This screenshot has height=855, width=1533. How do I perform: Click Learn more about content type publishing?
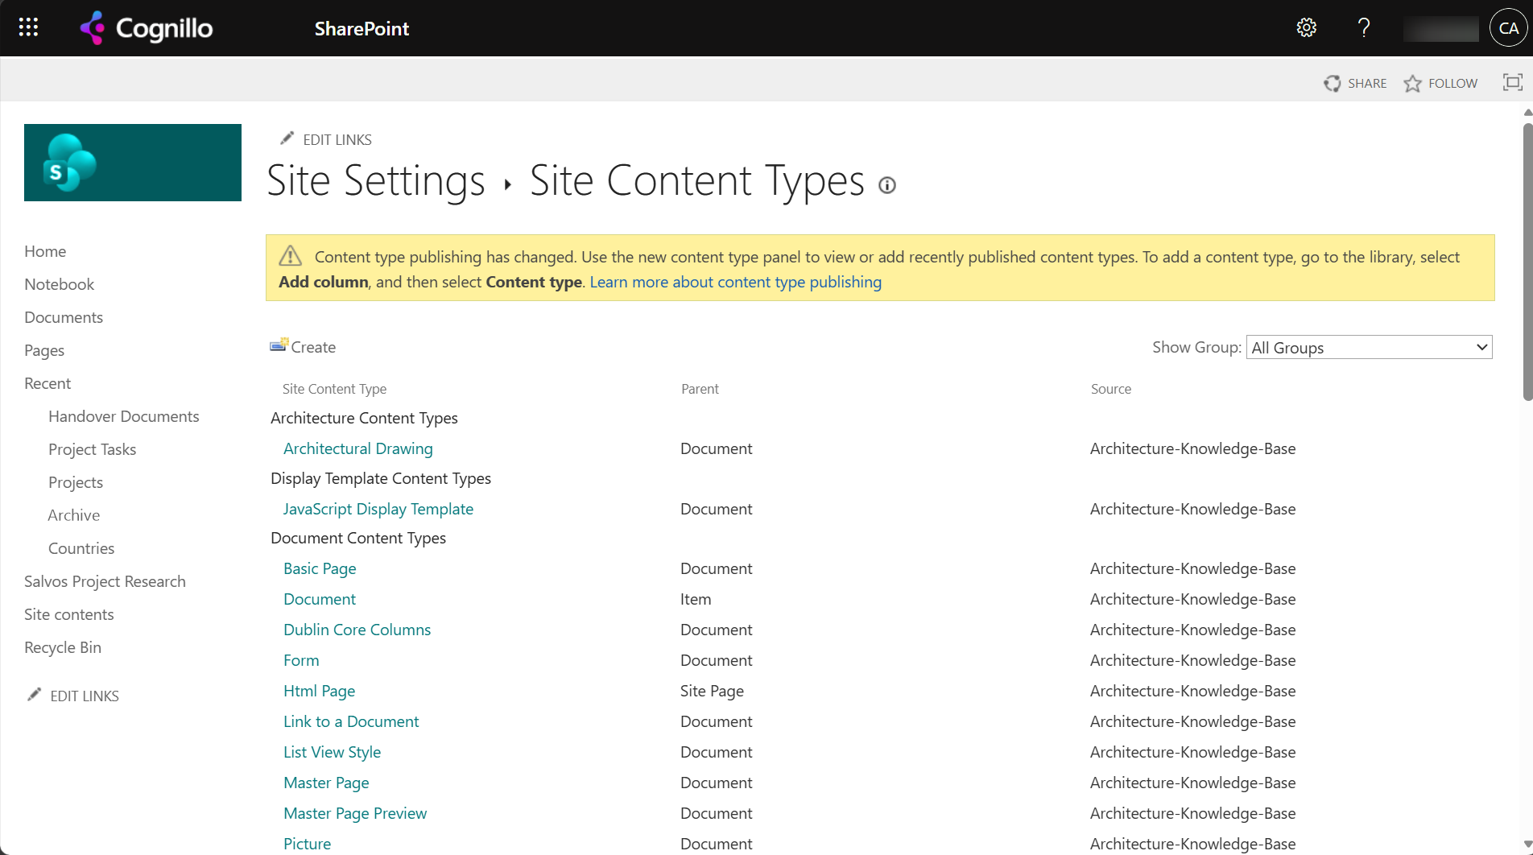736,282
